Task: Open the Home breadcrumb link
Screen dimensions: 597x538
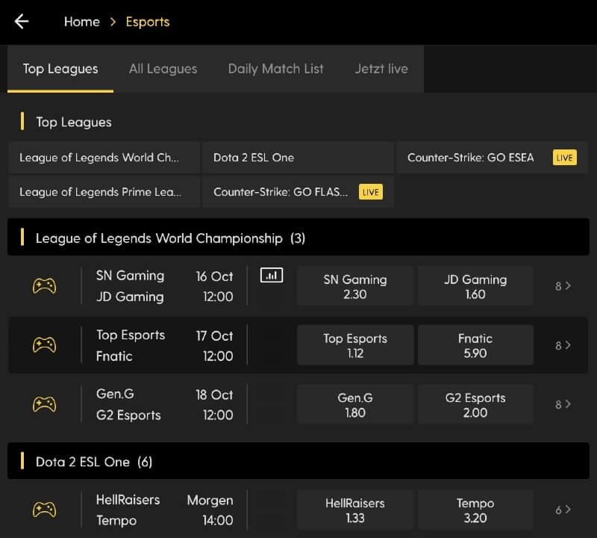Action: (82, 22)
